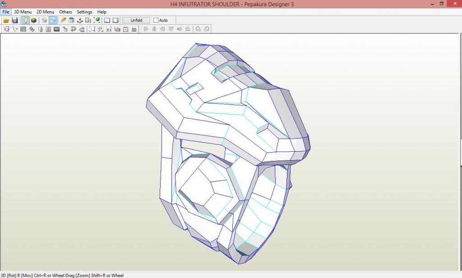Open the Help menu
The height and width of the screenshot is (278, 462).
pyautogui.click(x=102, y=12)
